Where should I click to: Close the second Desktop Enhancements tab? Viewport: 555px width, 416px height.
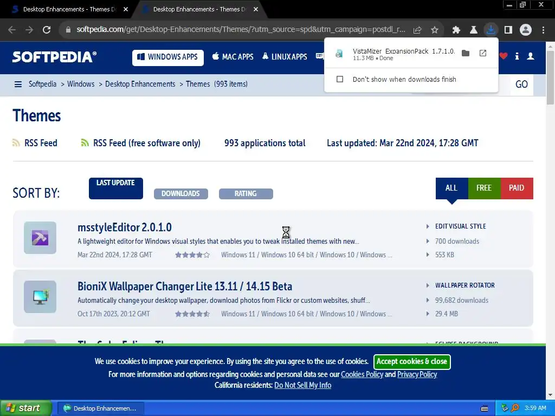(x=256, y=9)
